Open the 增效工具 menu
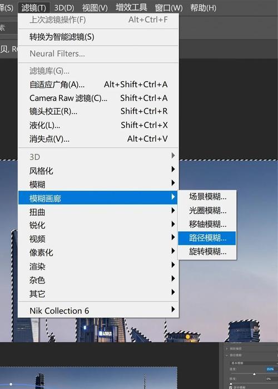The height and width of the screenshot is (389, 278). (x=131, y=8)
